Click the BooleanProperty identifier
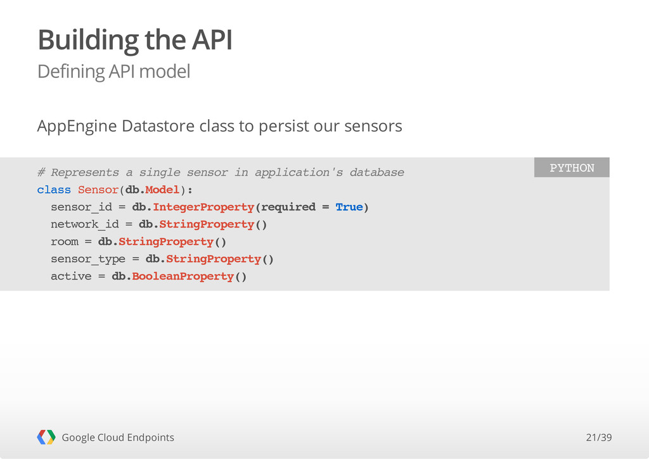This screenshot has height=459, width=649. [x=183, y=276]
